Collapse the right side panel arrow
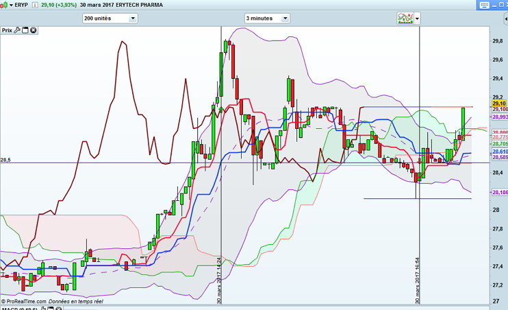508x310 pixels. 506,19
